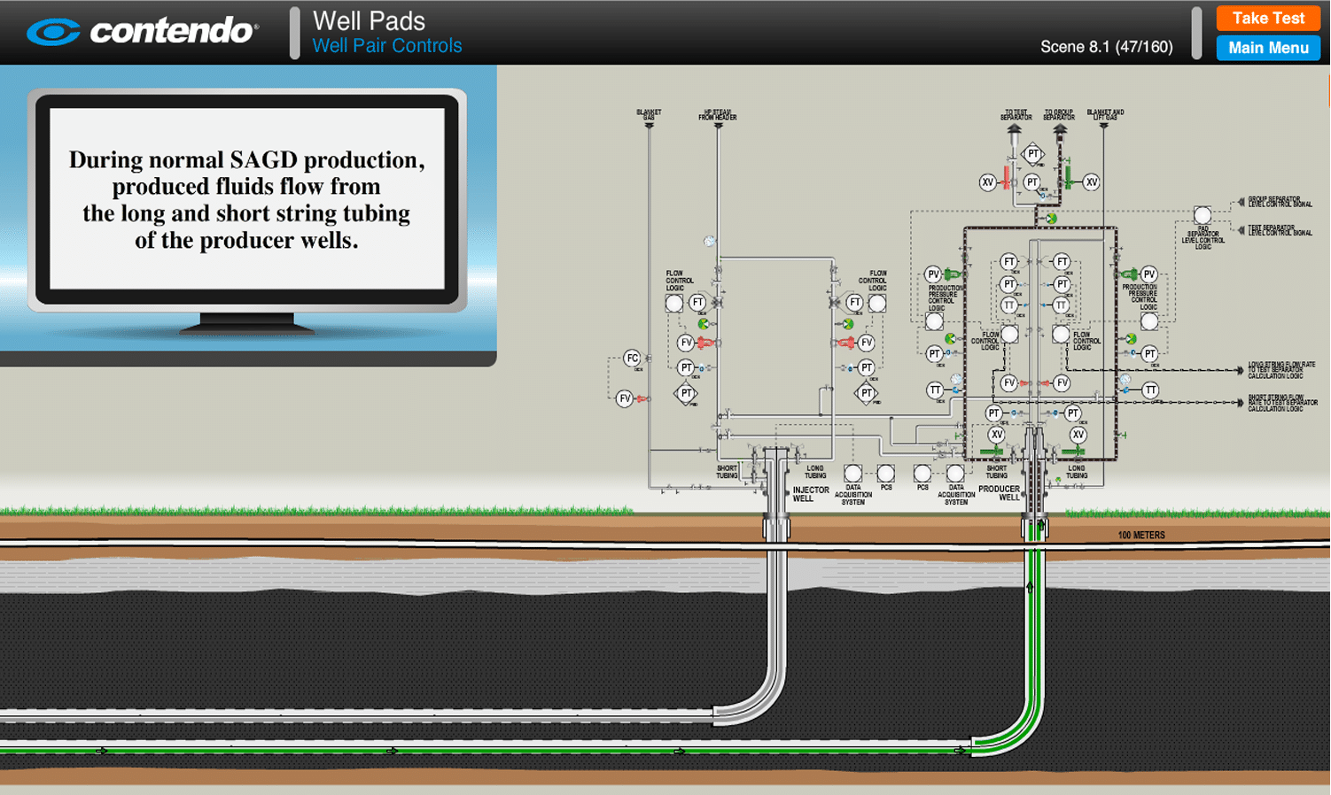Open the Main Menu
Image resolution: width=1331 pixels, height=795 pixels.
coord(1267,48)
